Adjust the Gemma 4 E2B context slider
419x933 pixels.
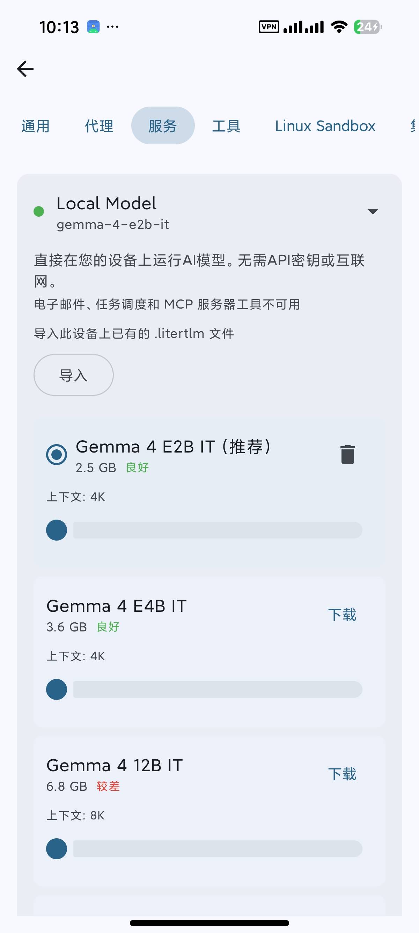coord(204,530)
